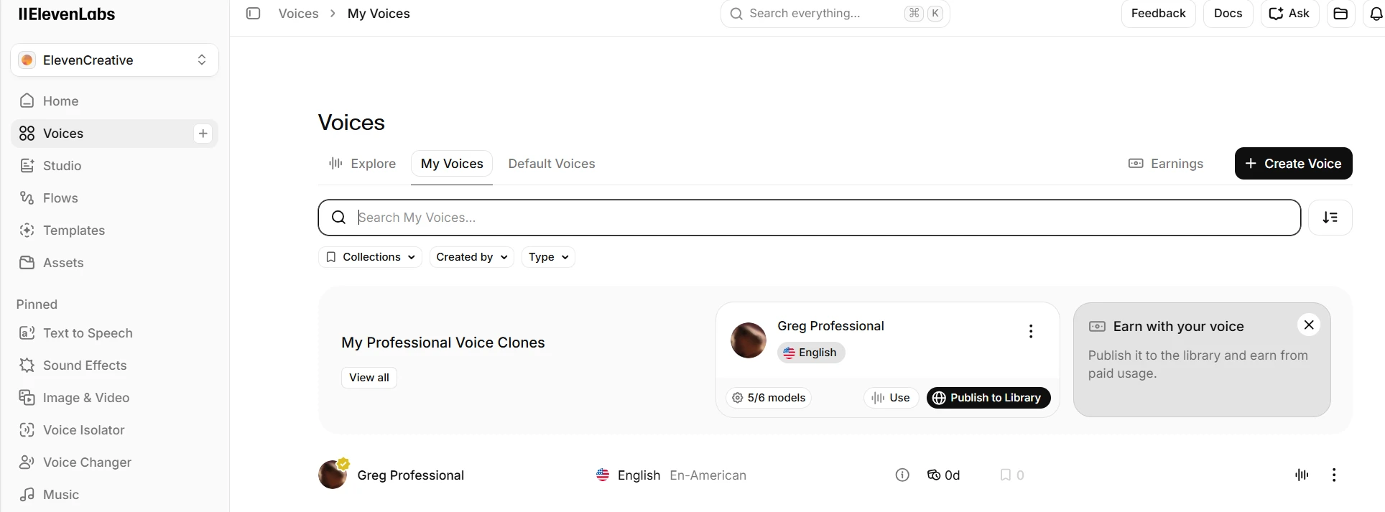The image size is (1385, 512).
Task: Open Studio from the sidebar
Action: pos(115,166)
